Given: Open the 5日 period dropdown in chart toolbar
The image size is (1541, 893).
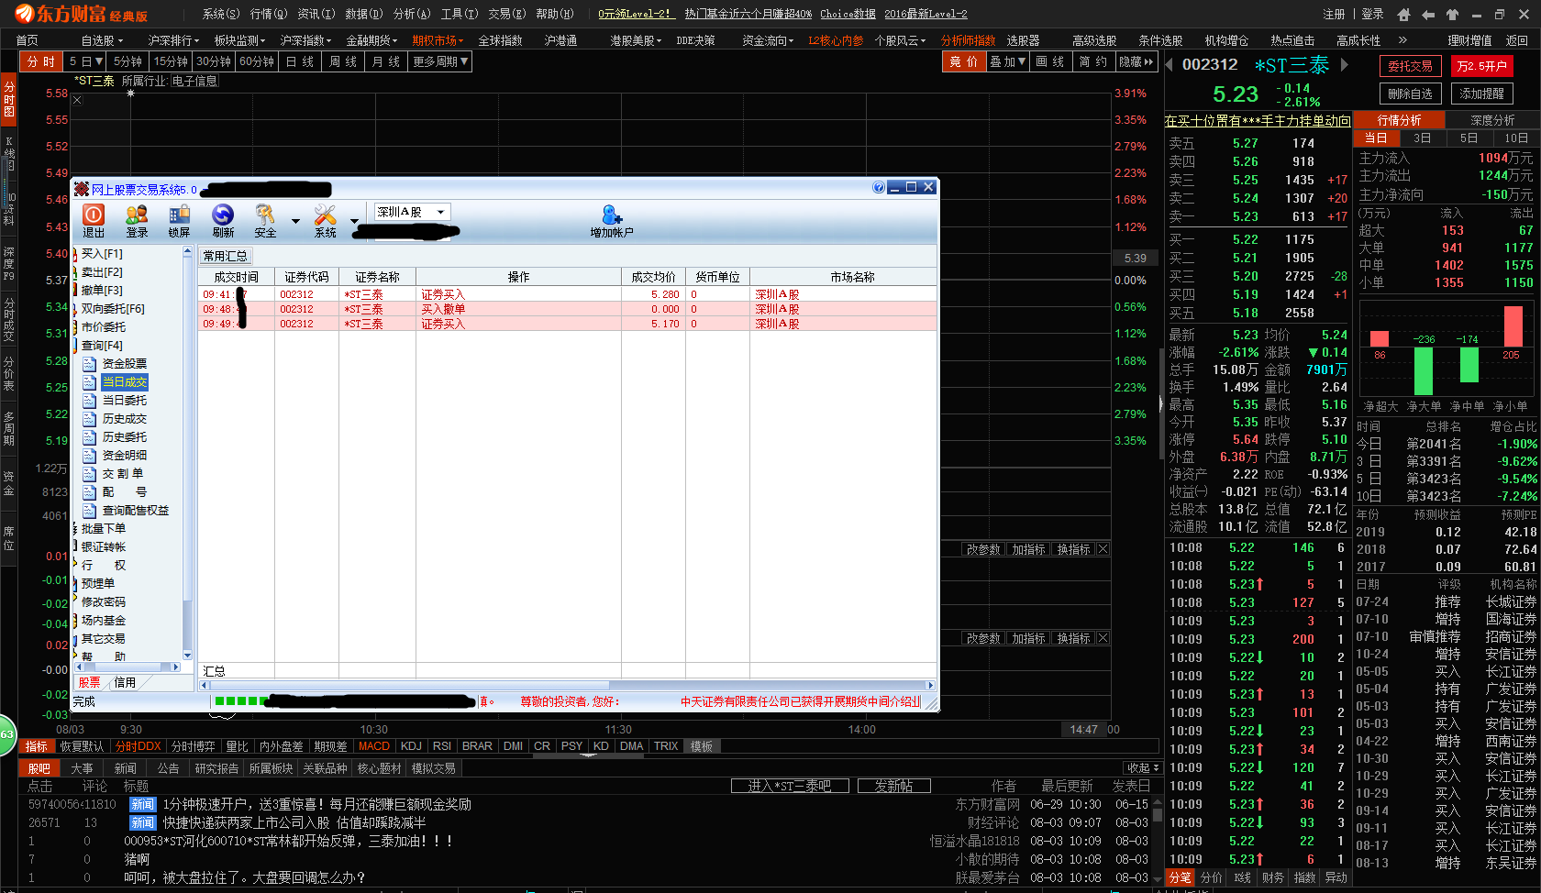Looking at the screenshot, I should click(x=85, y=61).
